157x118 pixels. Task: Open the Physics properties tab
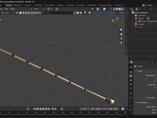131,106
